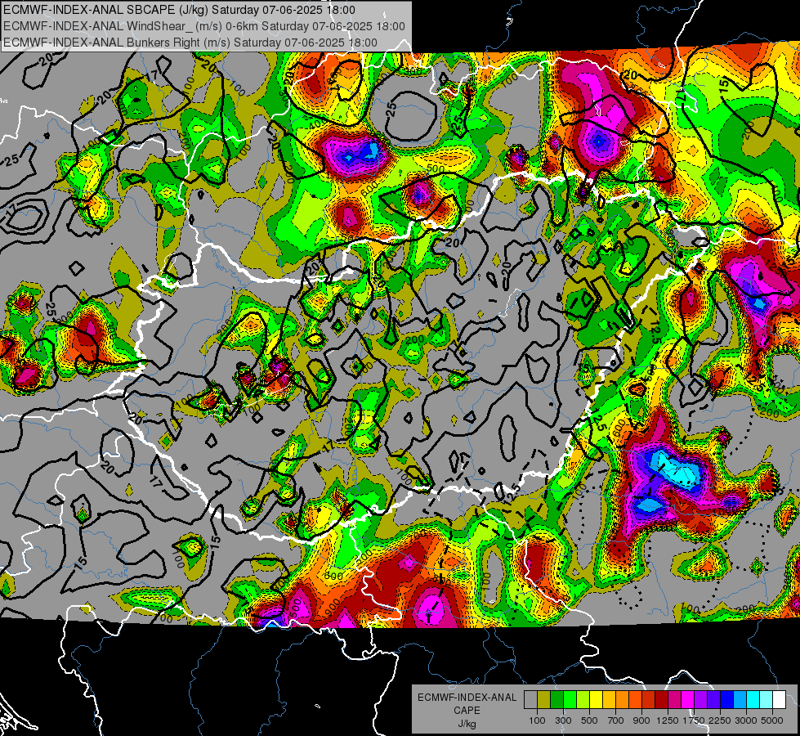Screen dimensions: 800x736
Task: Click the amber legend swatch above 700
Action: point(609,699)
